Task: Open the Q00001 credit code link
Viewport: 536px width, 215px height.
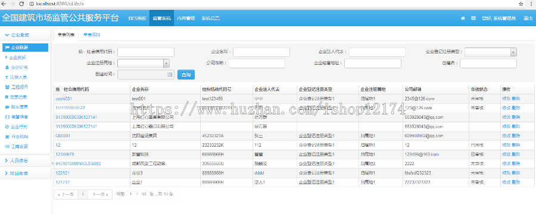Action: point(63,135)
